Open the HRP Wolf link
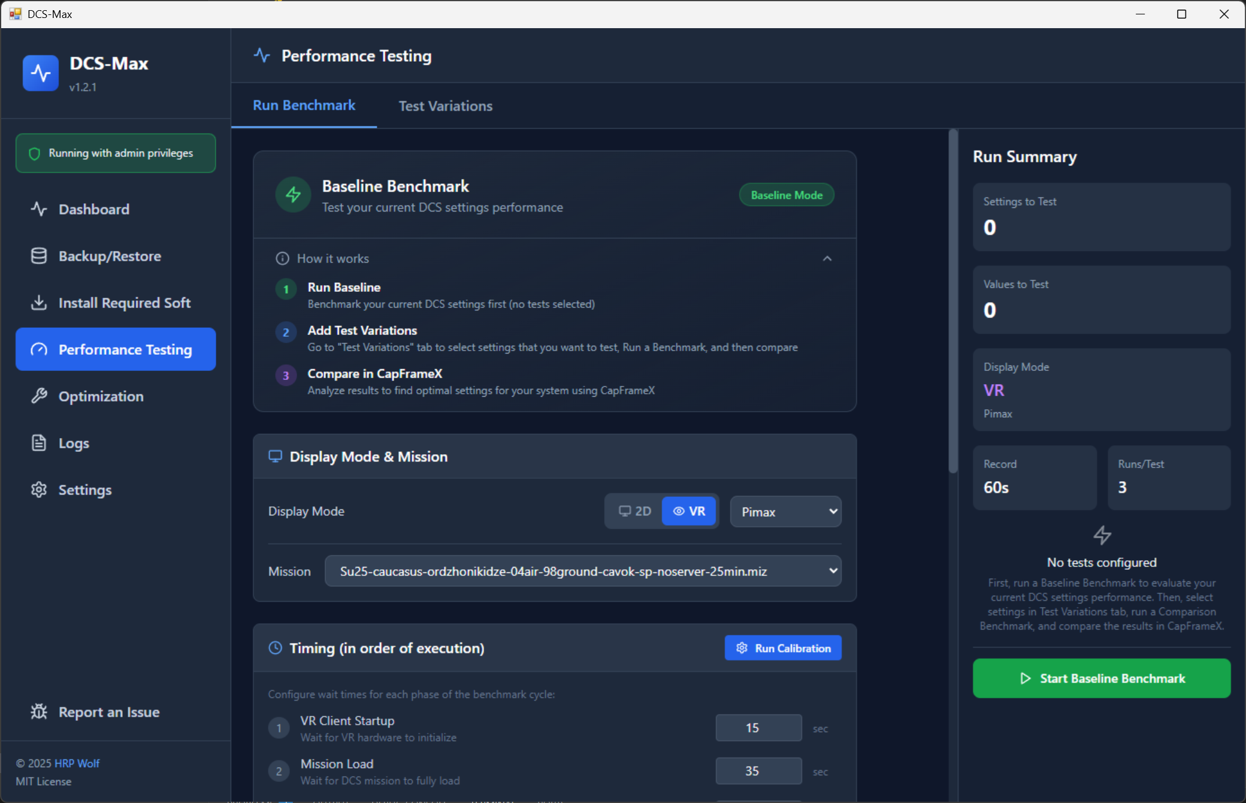1246x803 pixels. [x=77, y=763]
